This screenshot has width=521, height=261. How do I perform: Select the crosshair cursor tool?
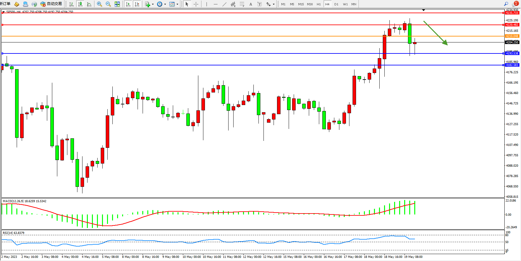[196, 4]
